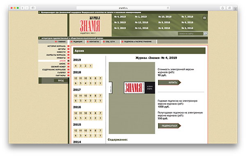Select АВТОРЫ in left sidebar
This screenshot has width=246, height=156.
click(x=61, y=49)
